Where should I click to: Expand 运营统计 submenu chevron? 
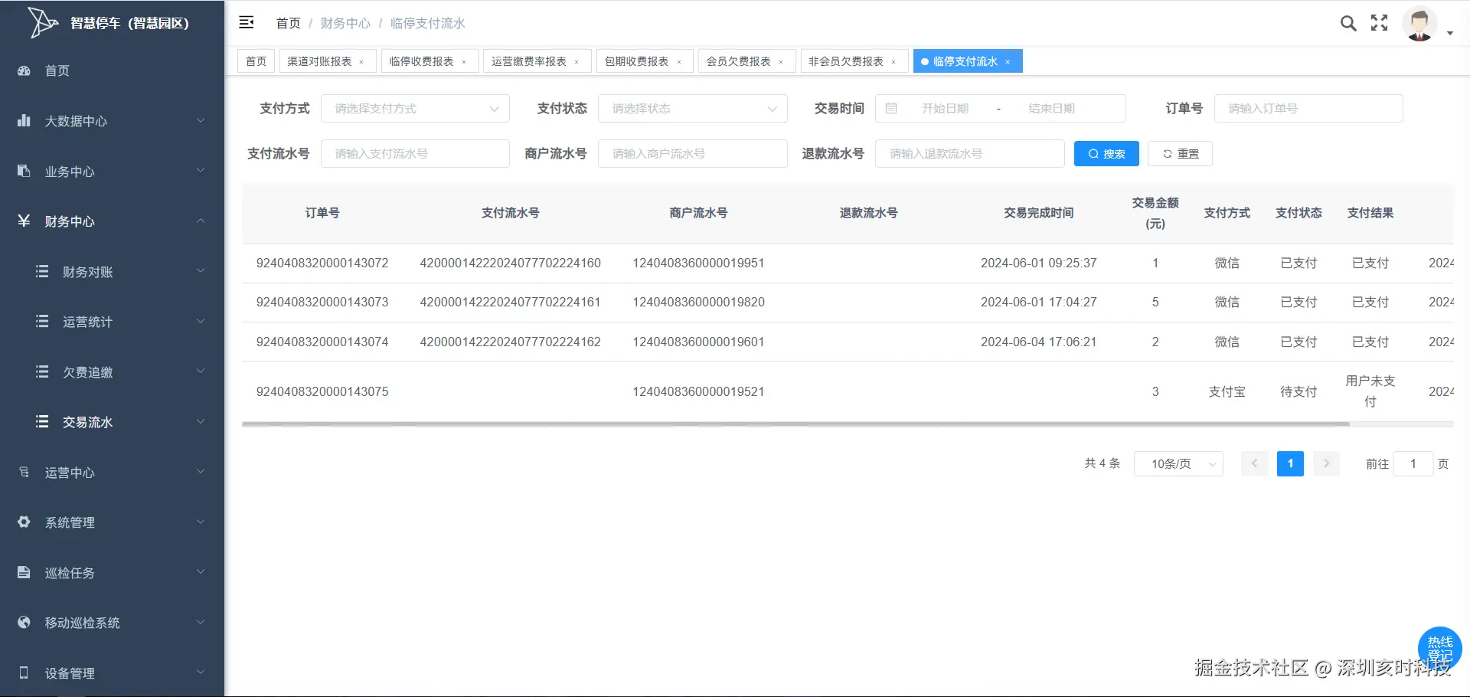pos(201,321)
